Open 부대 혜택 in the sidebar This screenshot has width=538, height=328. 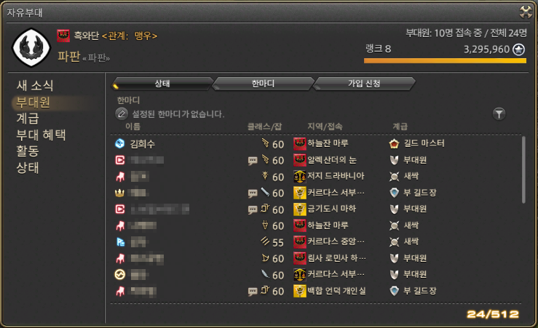tap(41, 135)
